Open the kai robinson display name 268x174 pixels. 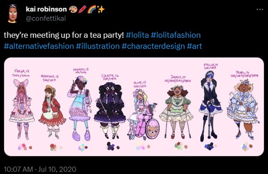point(46,9)
